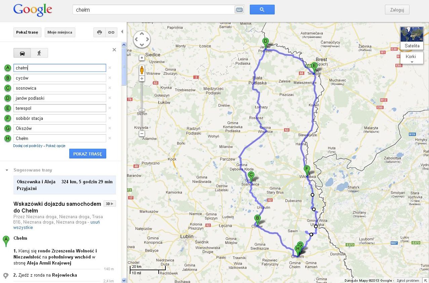Click the Pegman Street View icon
This screenshot has height=283, width=429.
142,70
